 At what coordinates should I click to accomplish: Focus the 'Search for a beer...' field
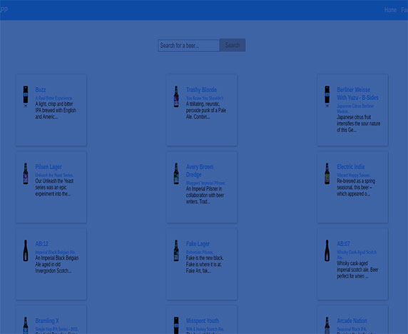coord(188,46)
